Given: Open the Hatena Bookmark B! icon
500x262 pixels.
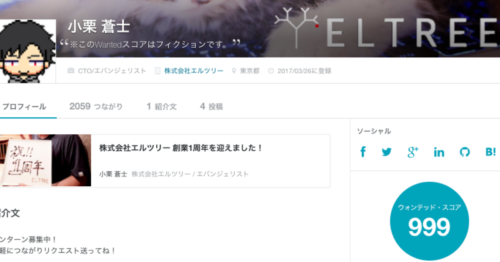Looking at the screenshot, I should 490,152.
